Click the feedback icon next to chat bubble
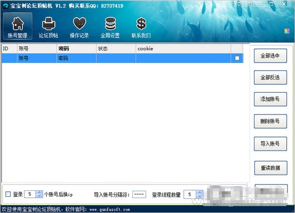The height and width of the screenshot is (213, 295). point(250,4)
